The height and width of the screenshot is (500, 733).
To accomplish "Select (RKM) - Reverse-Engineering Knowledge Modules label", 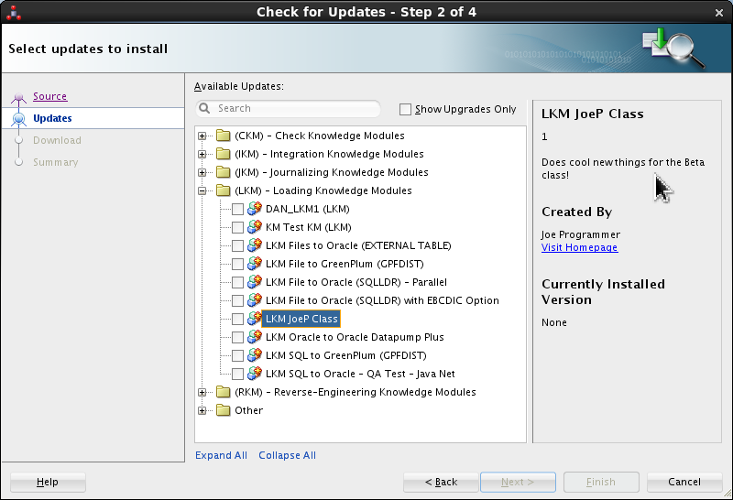I will click(356, 392).
